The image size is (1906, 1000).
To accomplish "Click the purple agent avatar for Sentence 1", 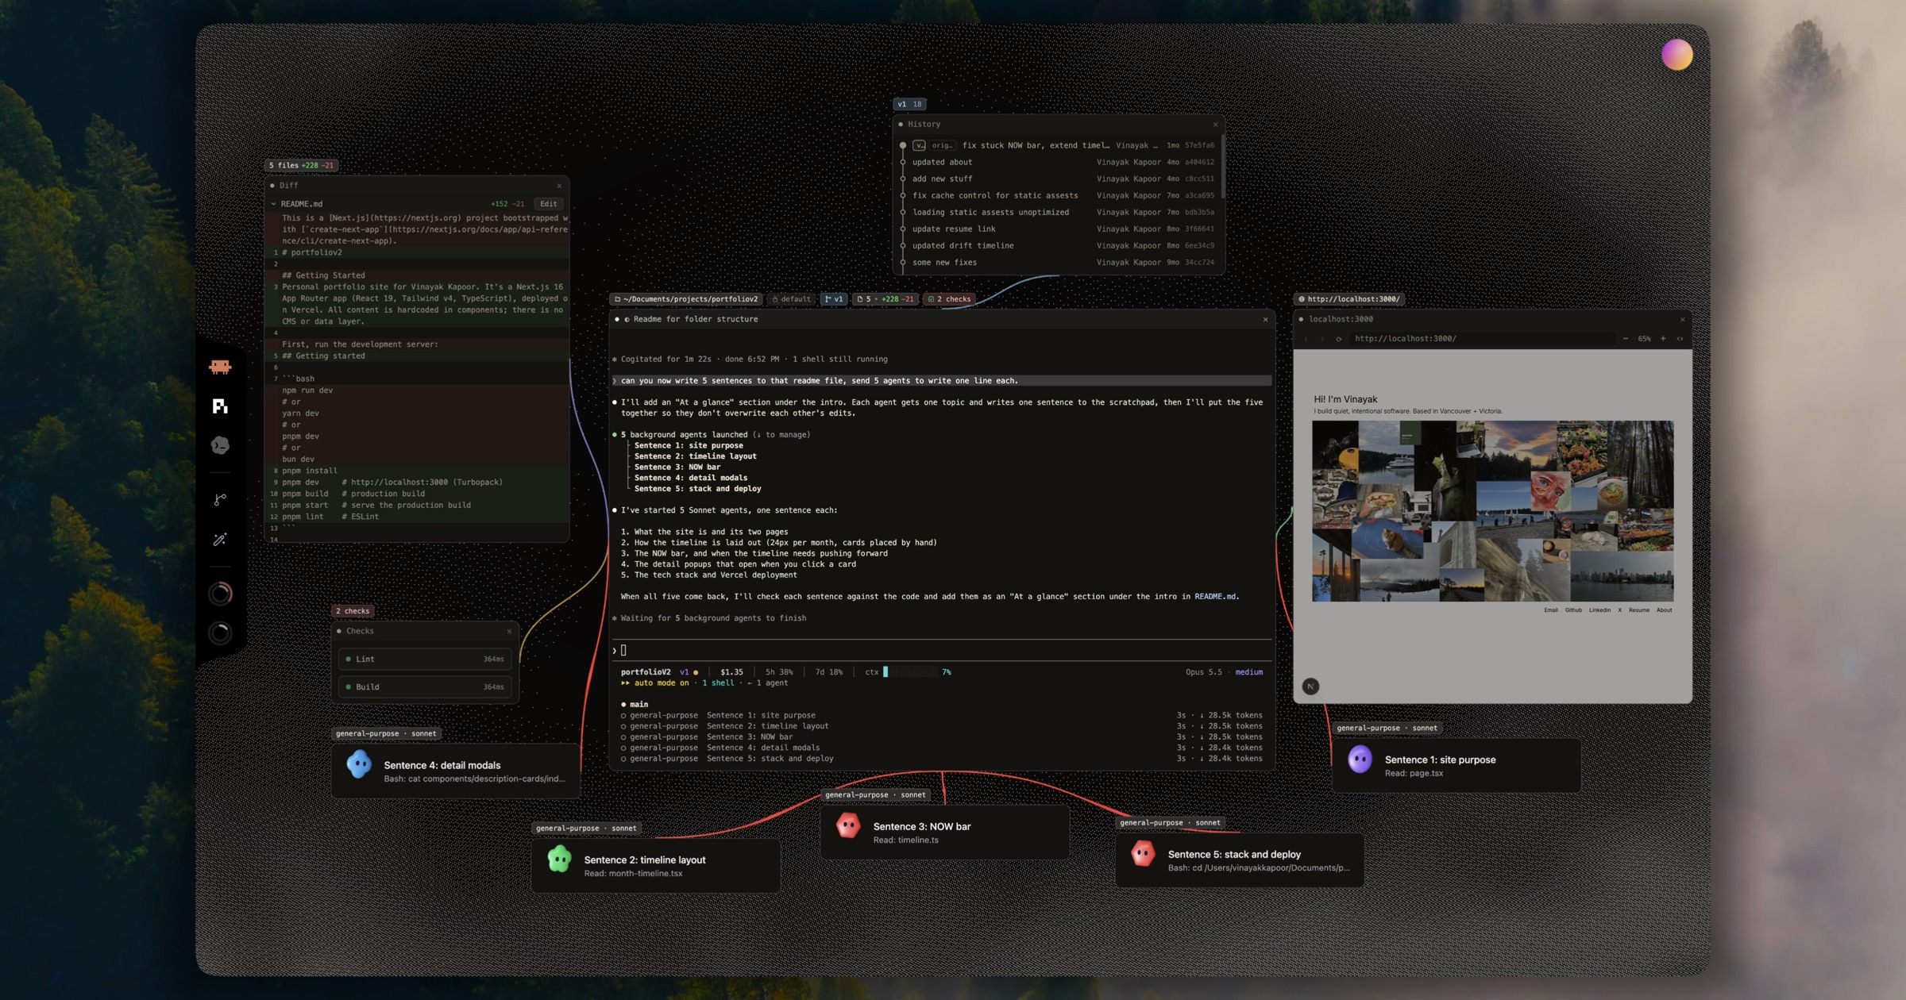I will 1360,760.
